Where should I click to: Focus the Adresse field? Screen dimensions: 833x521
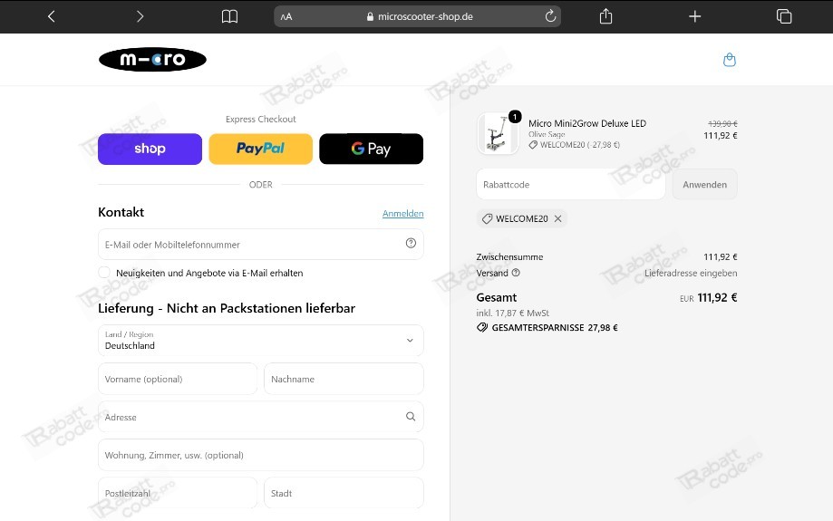pos(261,417)
